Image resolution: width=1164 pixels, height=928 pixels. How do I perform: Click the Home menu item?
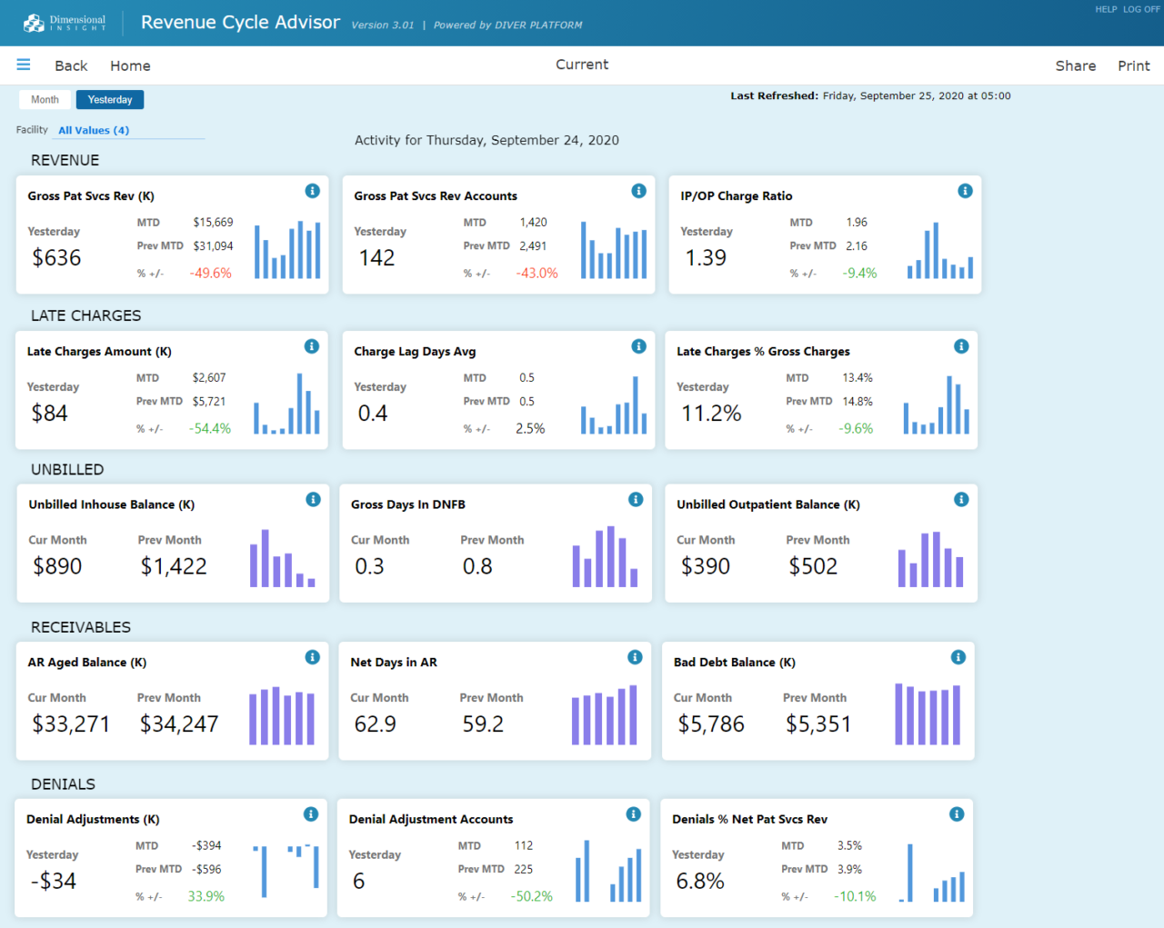[130, 65]
